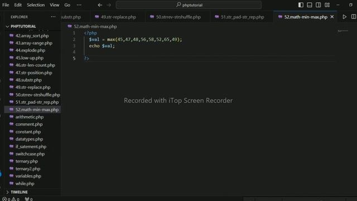Run the PHP file with play icon
The image size is (357, 201).
(345, 17)
